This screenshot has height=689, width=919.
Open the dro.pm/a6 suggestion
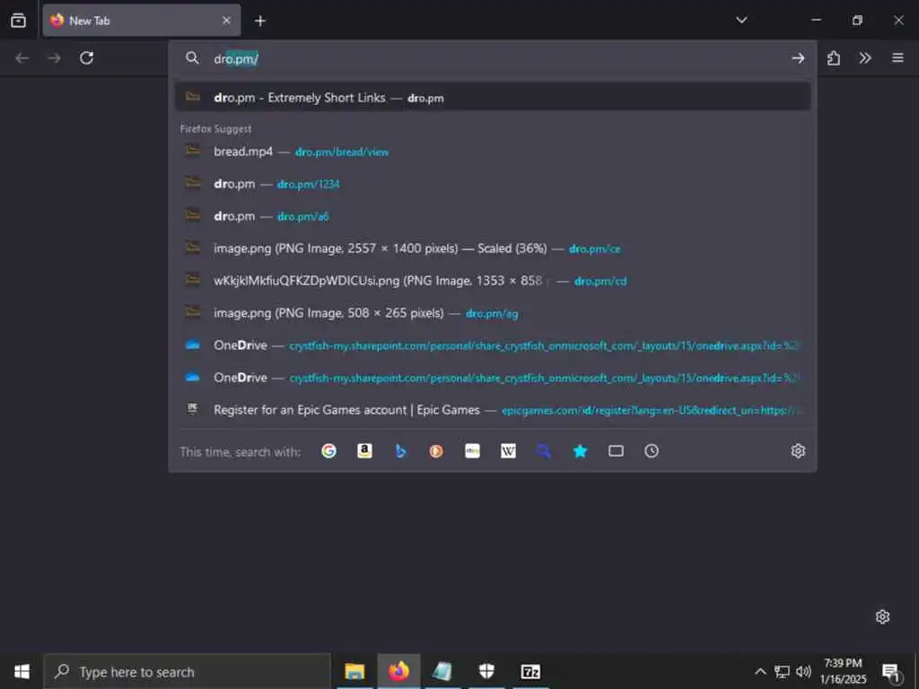pyautogui.click(x=493, y=216)
